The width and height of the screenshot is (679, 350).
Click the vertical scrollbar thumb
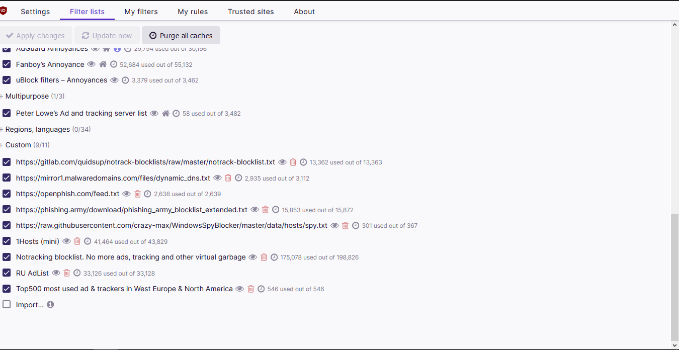coord(674,277)
